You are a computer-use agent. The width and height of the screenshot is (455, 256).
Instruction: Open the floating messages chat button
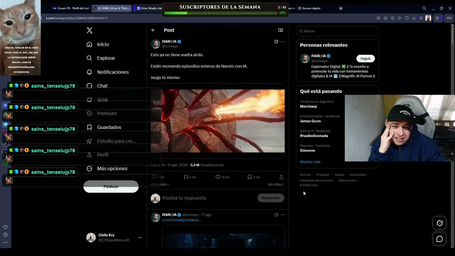pos(440,239)
